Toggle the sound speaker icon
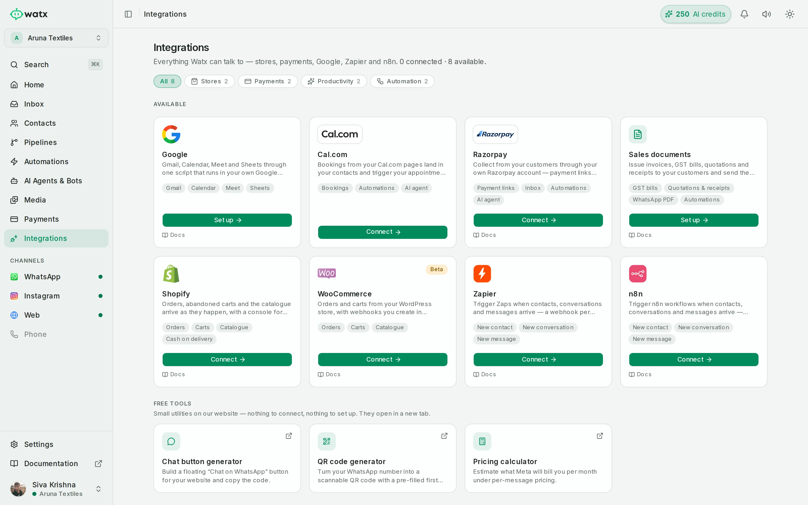Viewport: 808px width, 505px height. (767, 14)
